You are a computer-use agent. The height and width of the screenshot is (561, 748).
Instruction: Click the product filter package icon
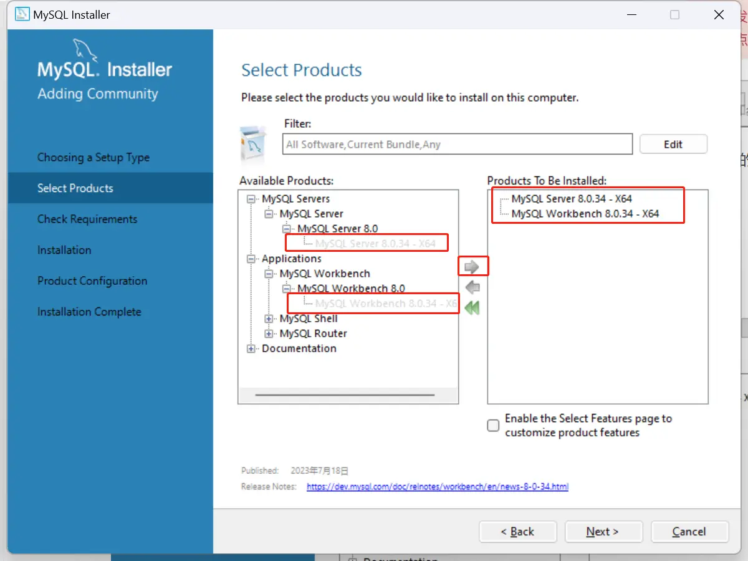coord(254,144)
